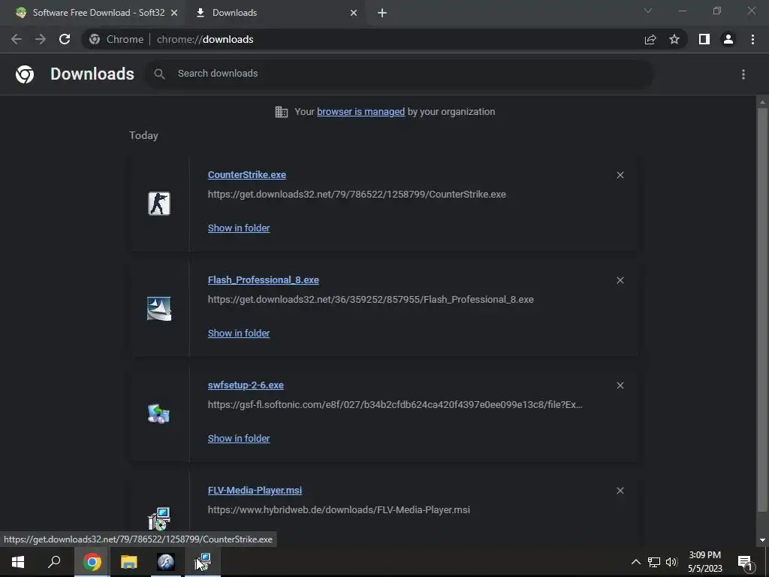The width and height of the screenshot is (769, 577).
Task: Open the Flash Player taskbar icon
Action: [x=166, y=562]
